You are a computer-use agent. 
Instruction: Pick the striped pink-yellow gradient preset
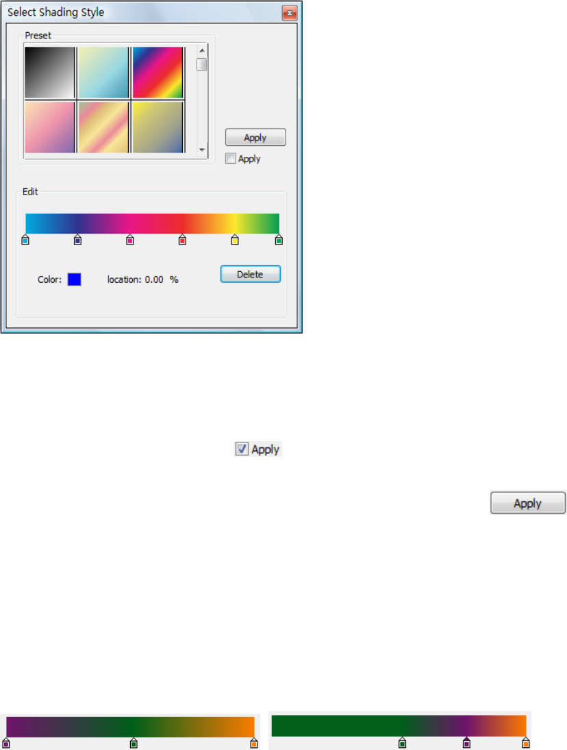pos(103,127)
